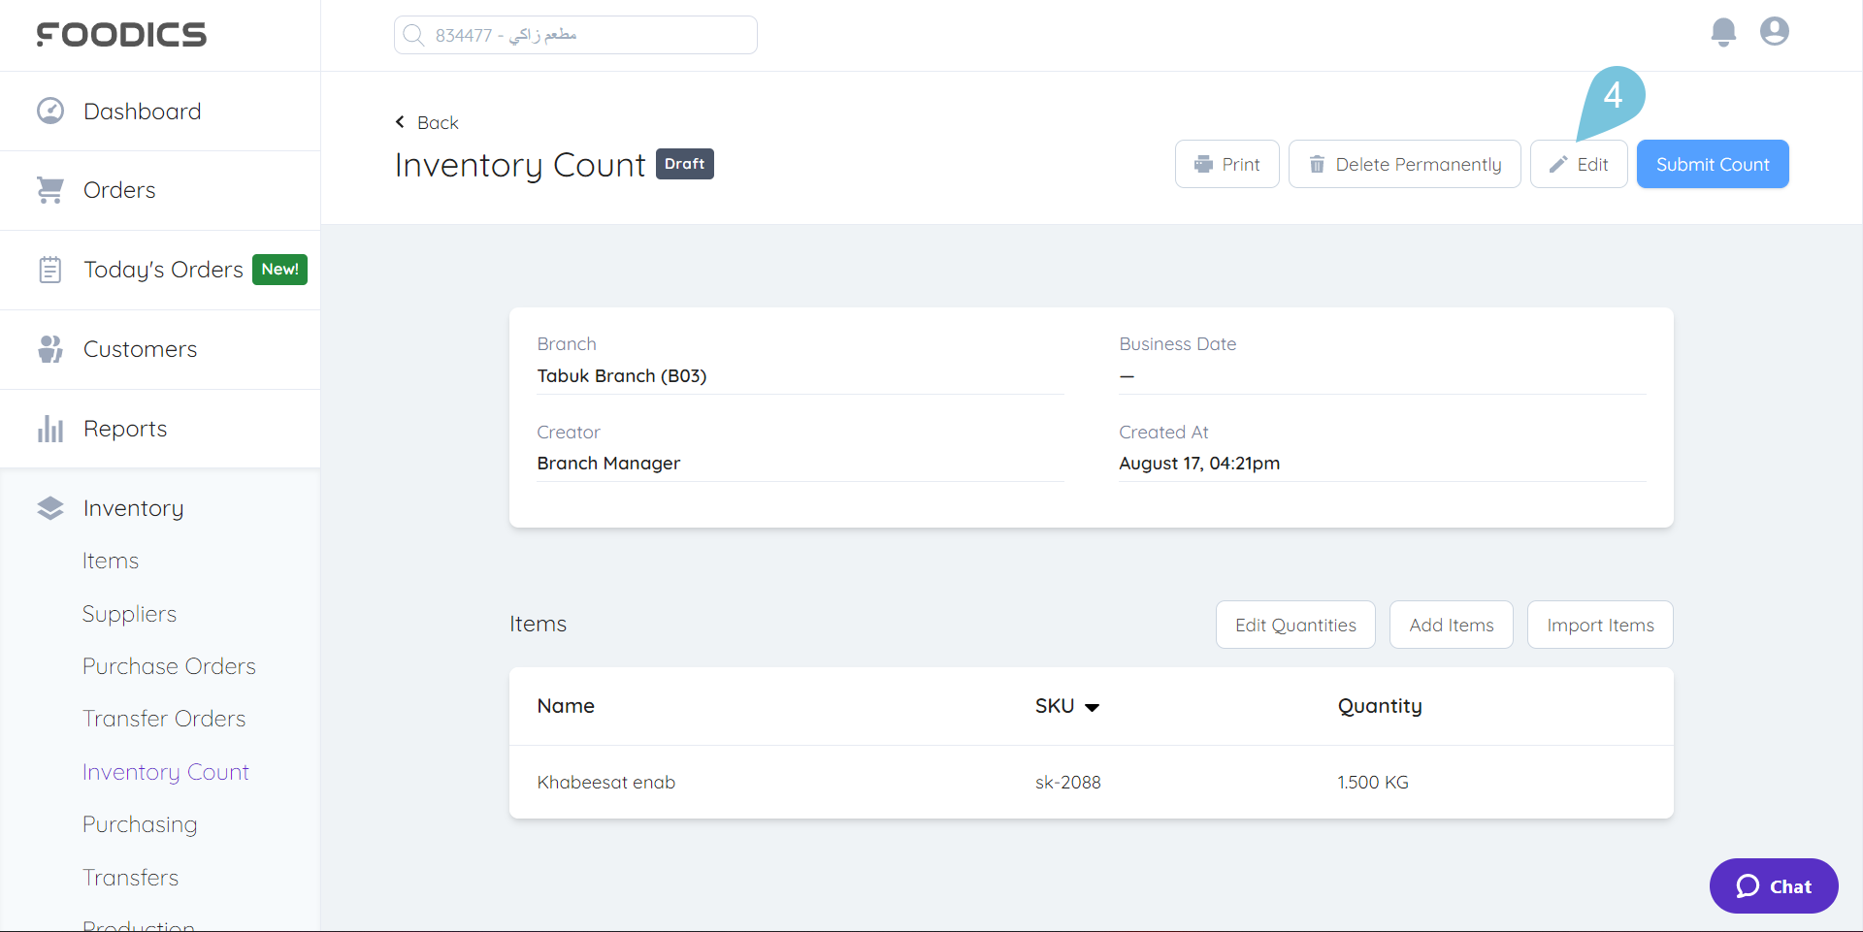Print the inventory count
The image size is (1863, 932).
(1226, 165)
